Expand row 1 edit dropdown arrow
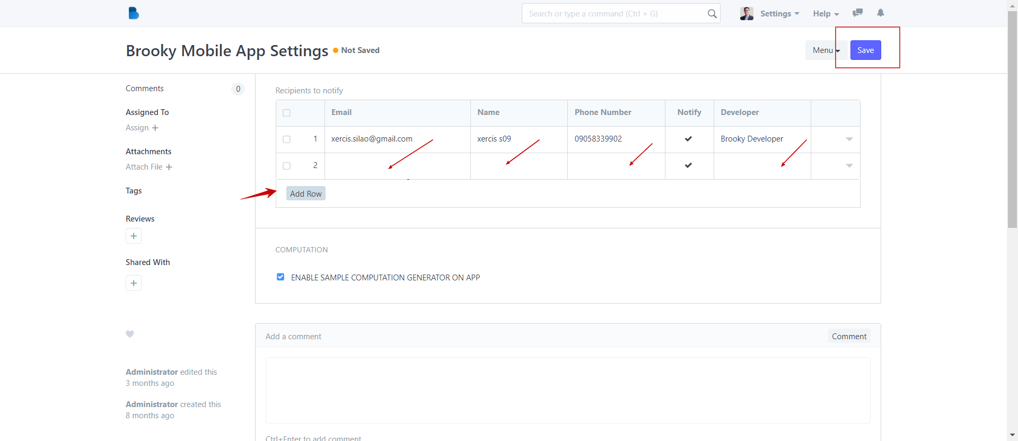This screenshot has width=1018, height=441. click(849, 139)
